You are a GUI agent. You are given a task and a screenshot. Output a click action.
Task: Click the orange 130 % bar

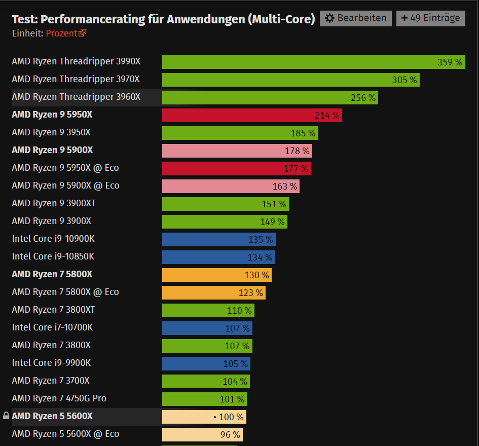(x=217, y=275)
